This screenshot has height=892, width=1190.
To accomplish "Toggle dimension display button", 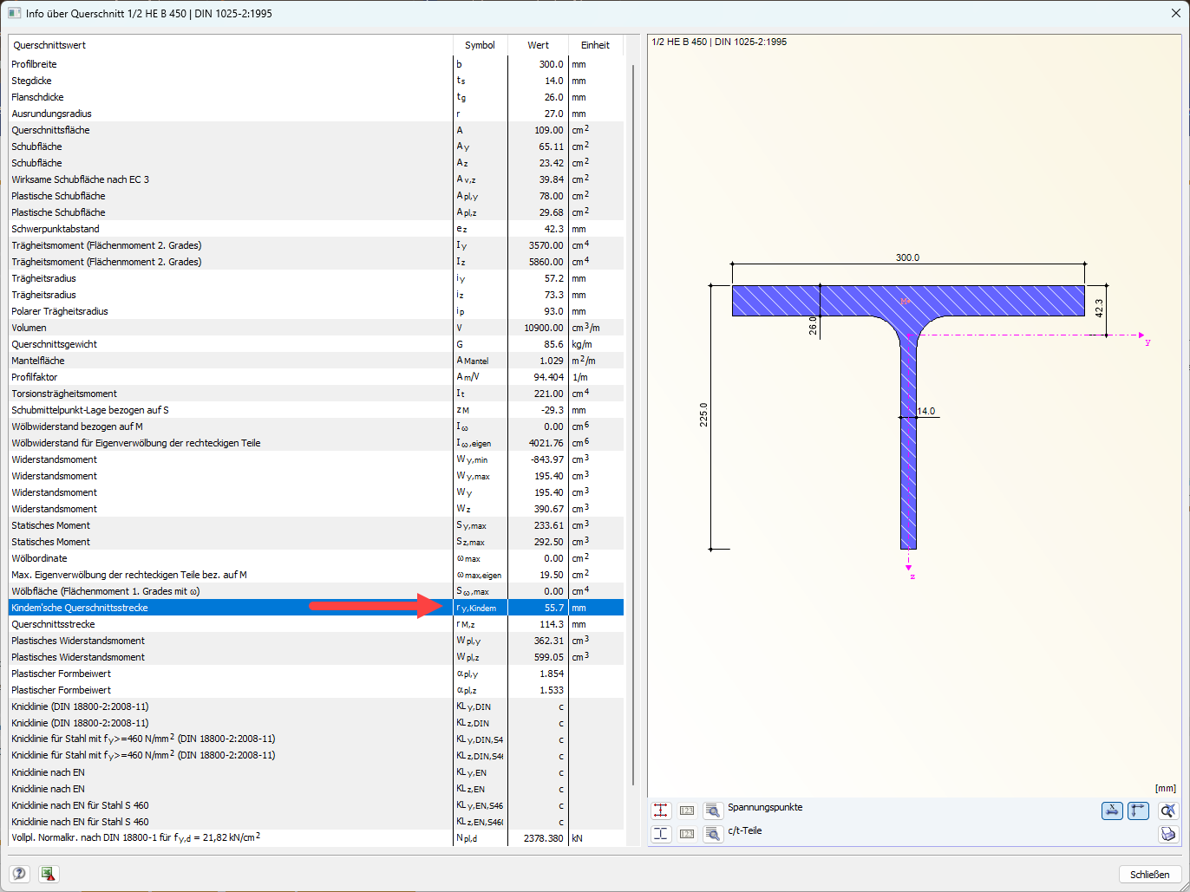I will [1112, 811].
